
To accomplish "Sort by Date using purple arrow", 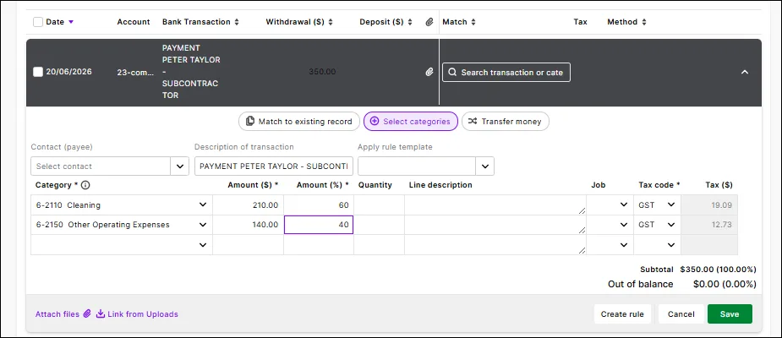I will click(x=71, y=22).
